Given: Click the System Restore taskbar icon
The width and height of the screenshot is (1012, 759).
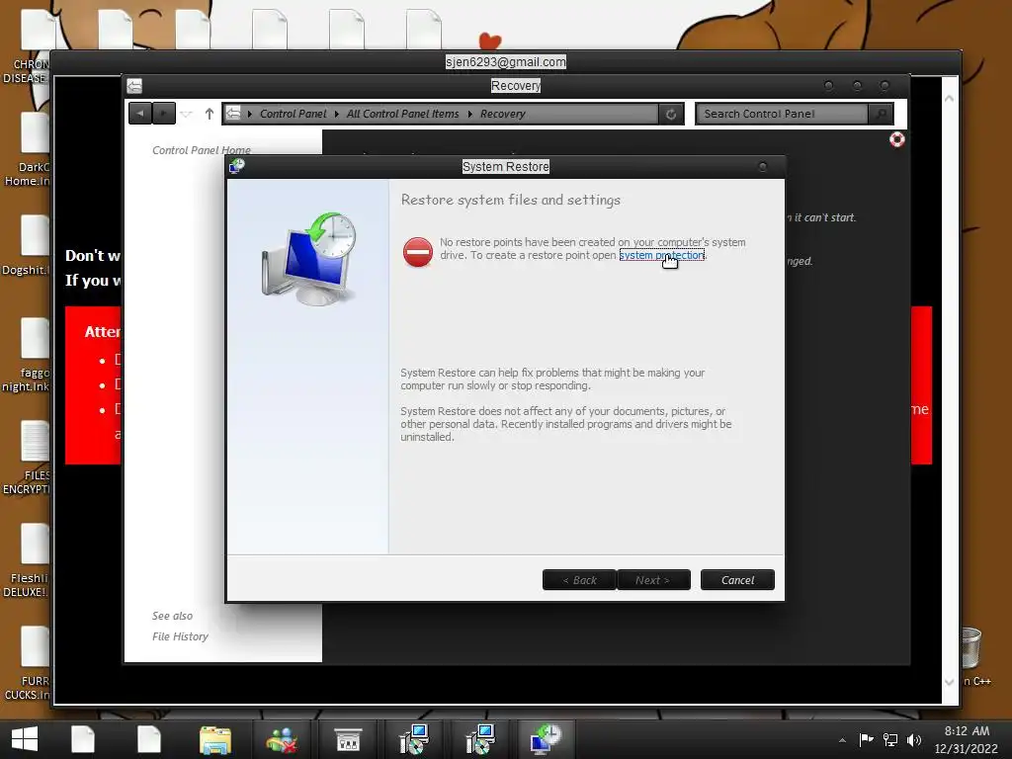Looking at the screenshot, I should [546, 739].
